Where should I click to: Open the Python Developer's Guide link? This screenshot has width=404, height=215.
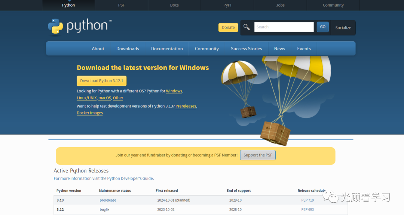coord(104,178)
